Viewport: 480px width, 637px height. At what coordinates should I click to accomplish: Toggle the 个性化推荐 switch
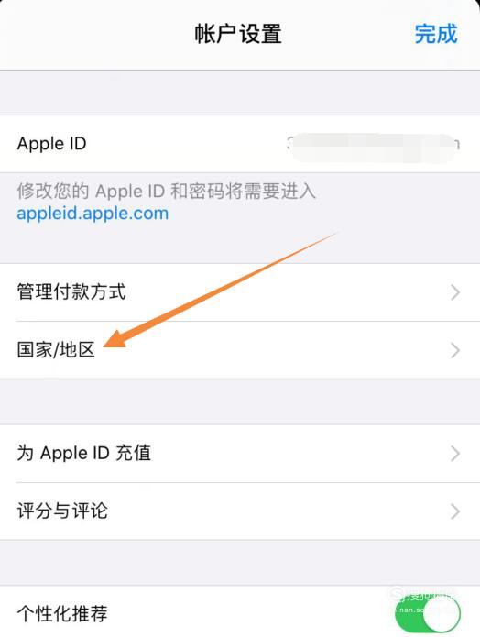pos(427,613)
